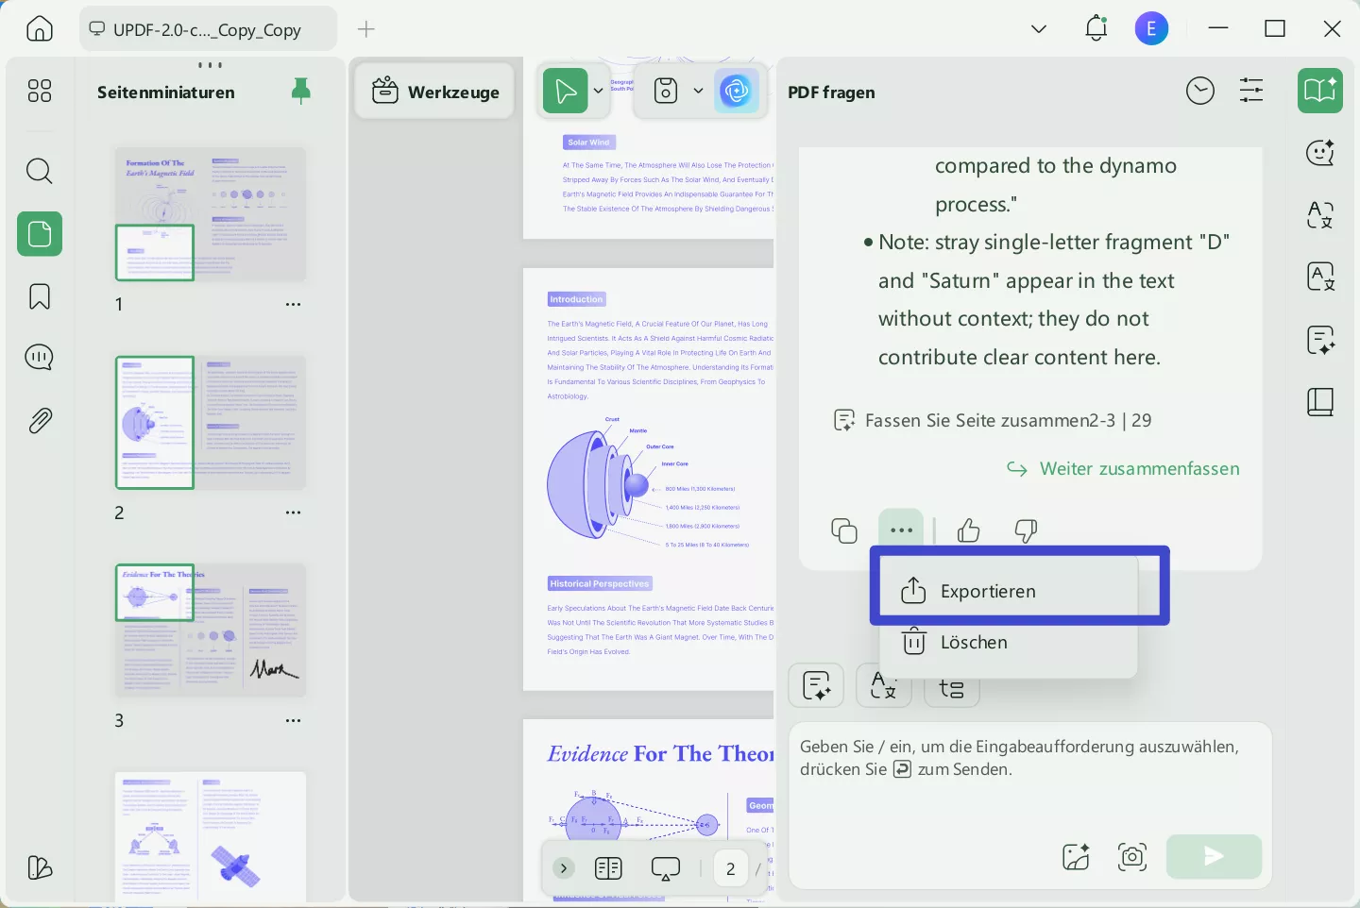The width and height of the screenshot is (1360, 908).
Task: Choose Exportieren from the popup menu
Action: (1009, 591)
